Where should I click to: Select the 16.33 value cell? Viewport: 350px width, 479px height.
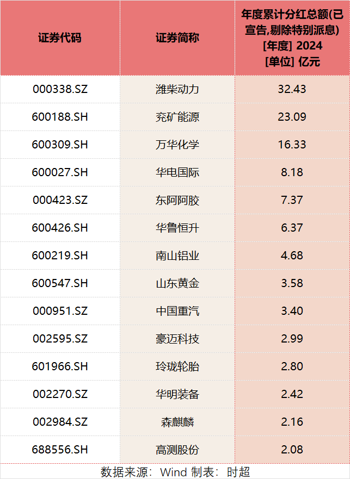292,145
